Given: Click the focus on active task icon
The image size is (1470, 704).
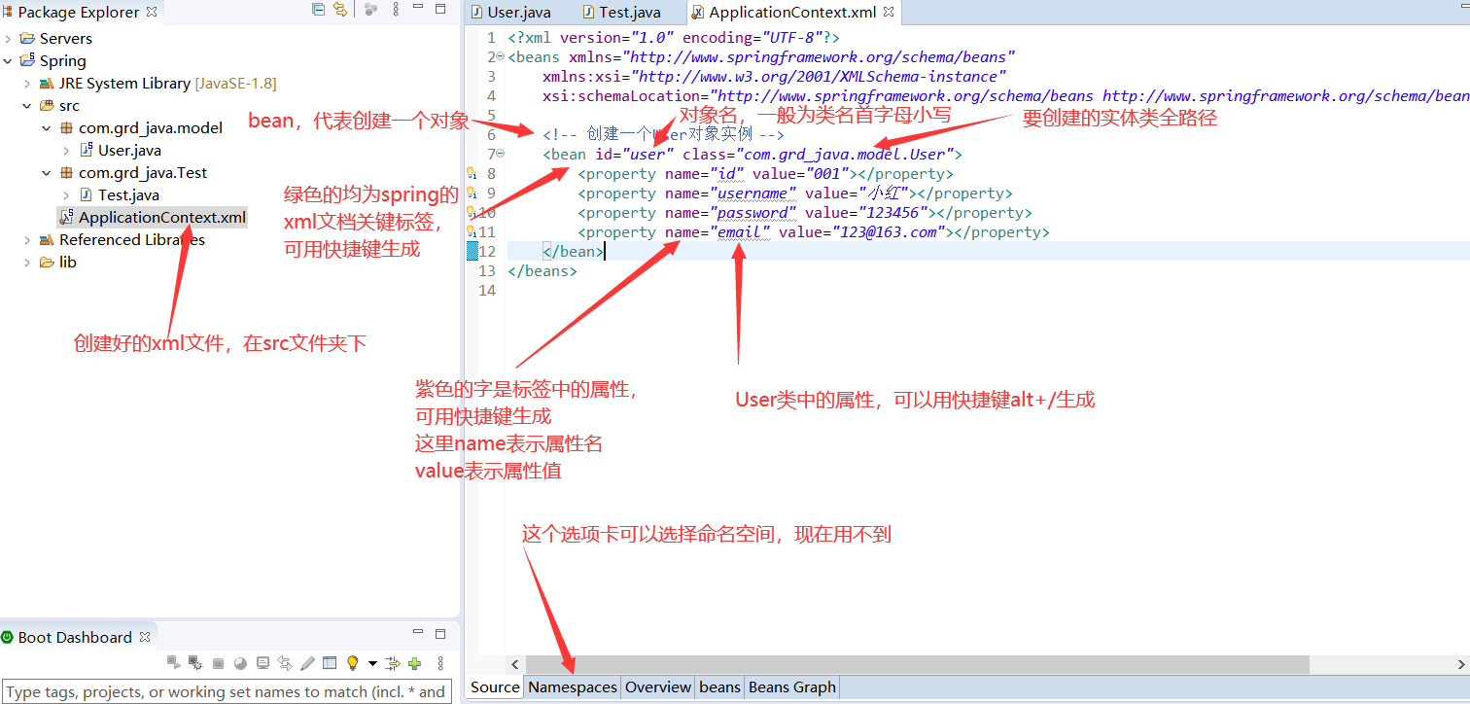Looking at the screenshot, I should (x=370, y=10).
